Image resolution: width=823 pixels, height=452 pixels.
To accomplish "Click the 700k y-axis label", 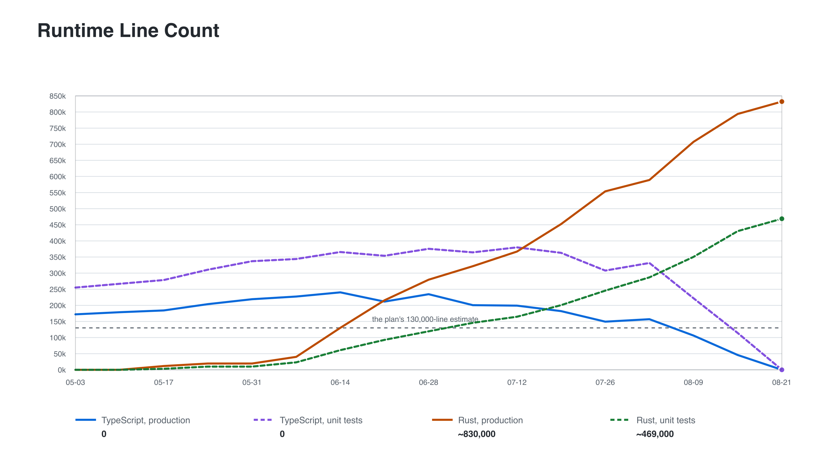I will click(x=57, y=144).
